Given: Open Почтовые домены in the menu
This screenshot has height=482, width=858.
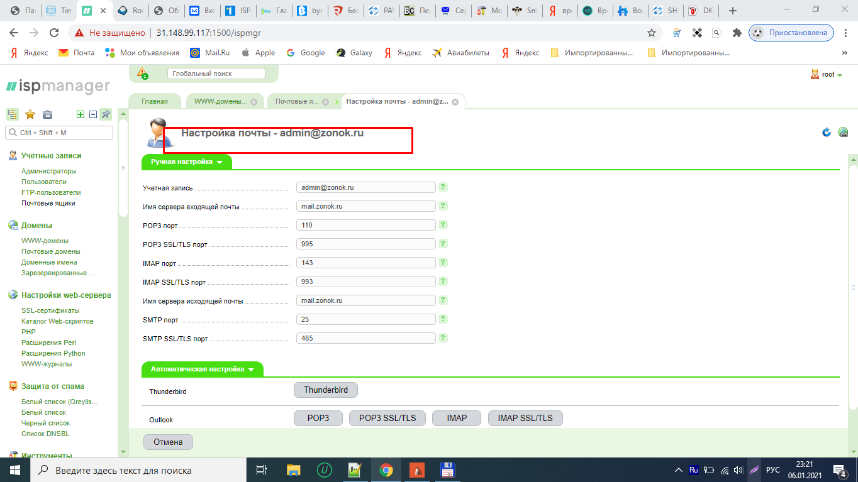Looking at the screenshot, I should [x=51, y=251].
